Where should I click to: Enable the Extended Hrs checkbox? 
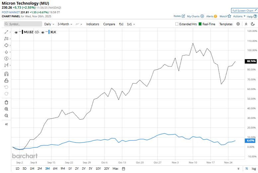pyautogui.click(x=177, y=24)
